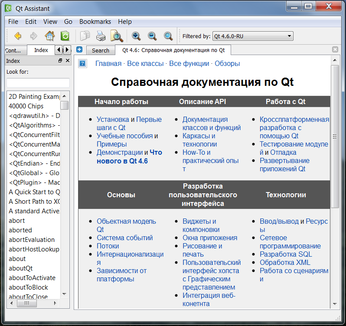The image size is (346, 326).
Task: Open the Окна приложения link
Action: point(209,238)
